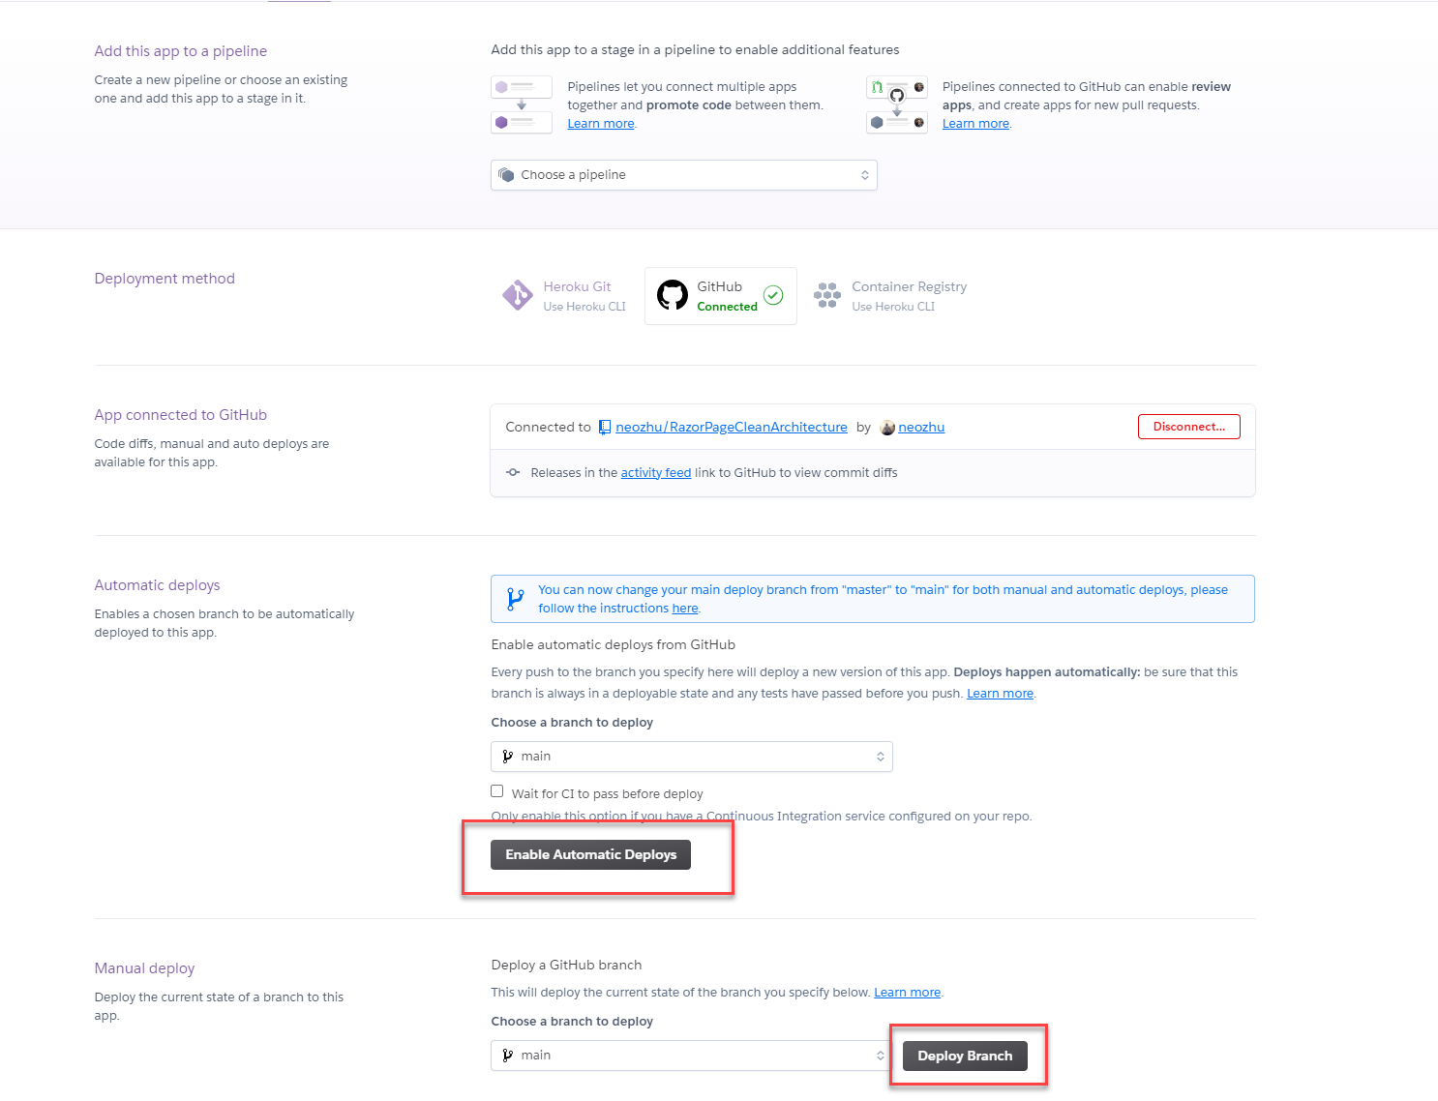Open the activity feed link
1438x1101 pixels.
pos(656,473)
